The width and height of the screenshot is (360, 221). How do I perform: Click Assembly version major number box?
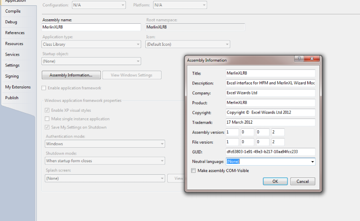click(x=232, y=132)
